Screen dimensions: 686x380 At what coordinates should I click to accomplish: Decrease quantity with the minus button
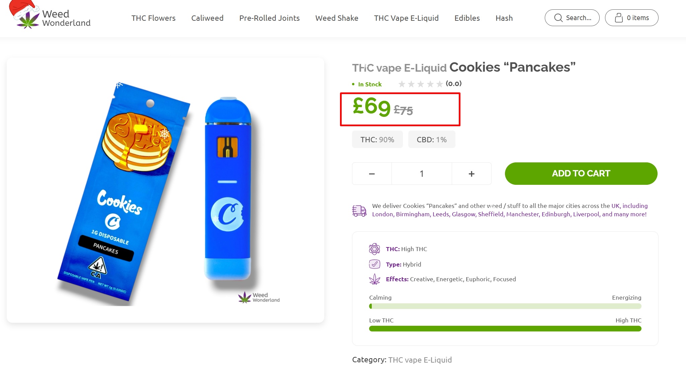(372, 174)
